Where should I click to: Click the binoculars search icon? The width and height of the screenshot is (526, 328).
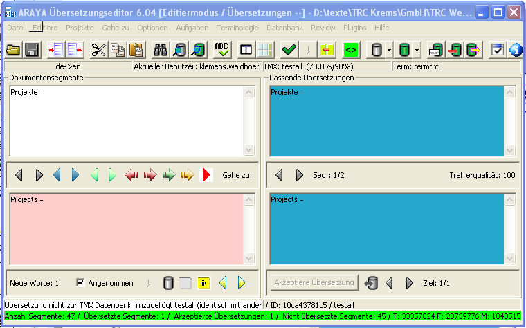coord(161,49)
